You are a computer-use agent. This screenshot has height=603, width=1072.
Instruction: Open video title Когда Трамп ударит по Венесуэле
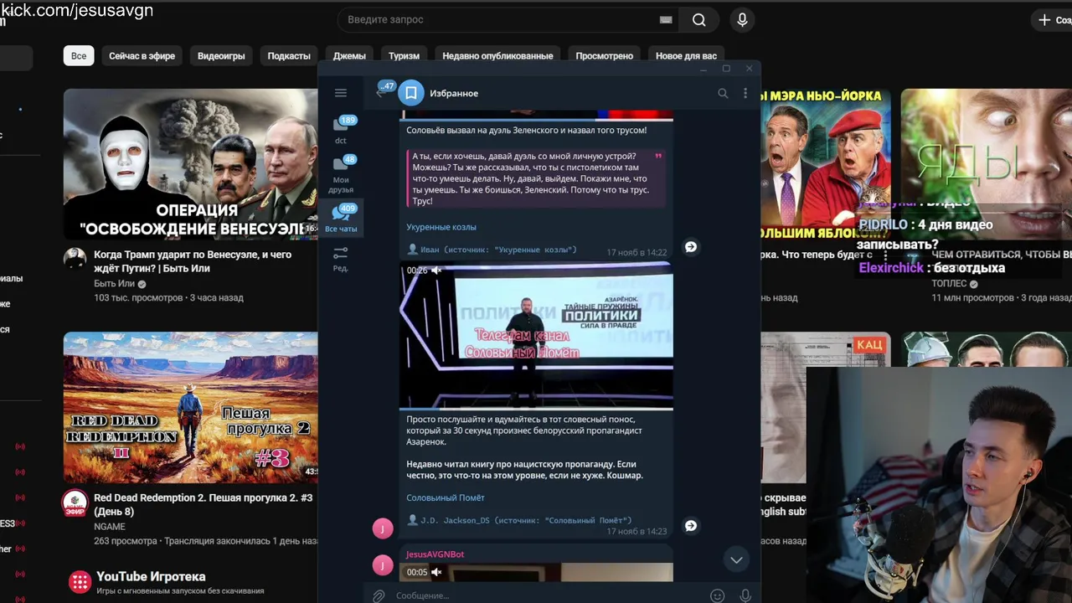click(x=193, y=261)
